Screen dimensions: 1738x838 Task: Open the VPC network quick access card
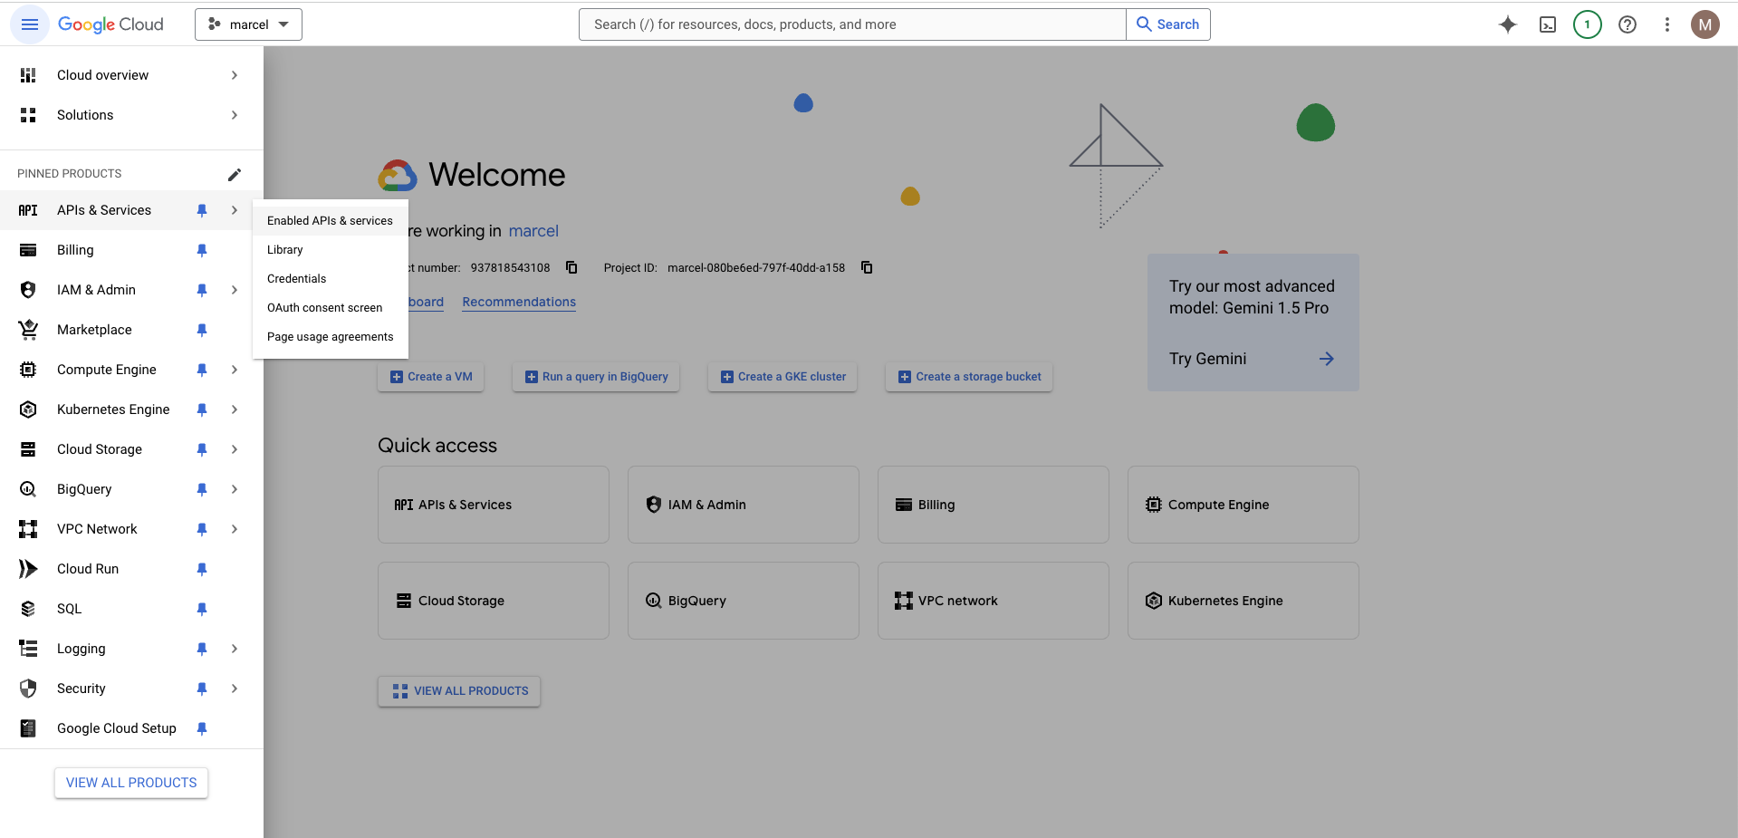993,601
